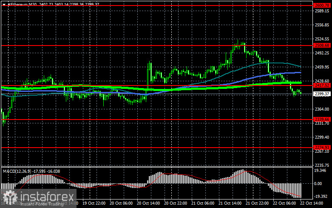
Task: Click the 2492.25 price scale value
Action: [x=322, y=53]
